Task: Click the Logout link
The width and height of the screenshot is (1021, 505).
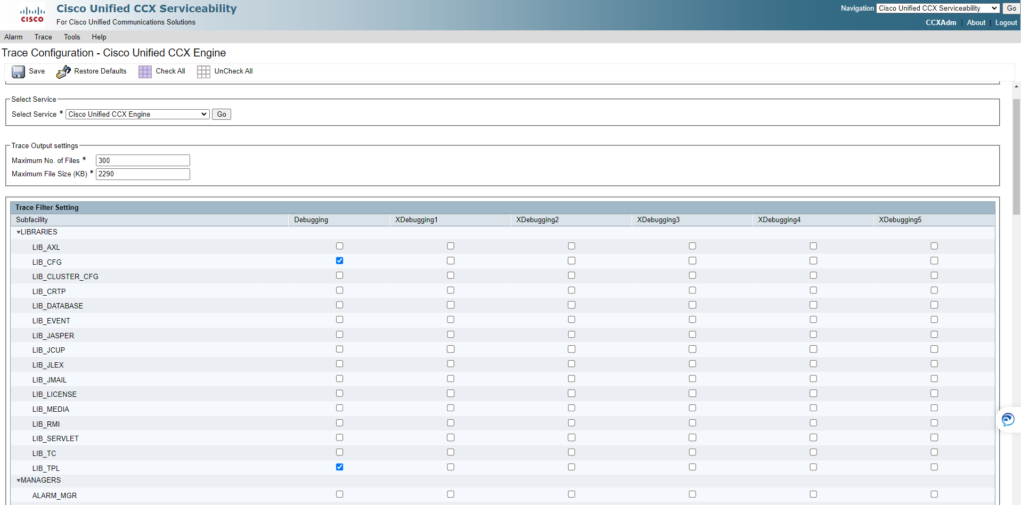Action: coord(1006,22)
